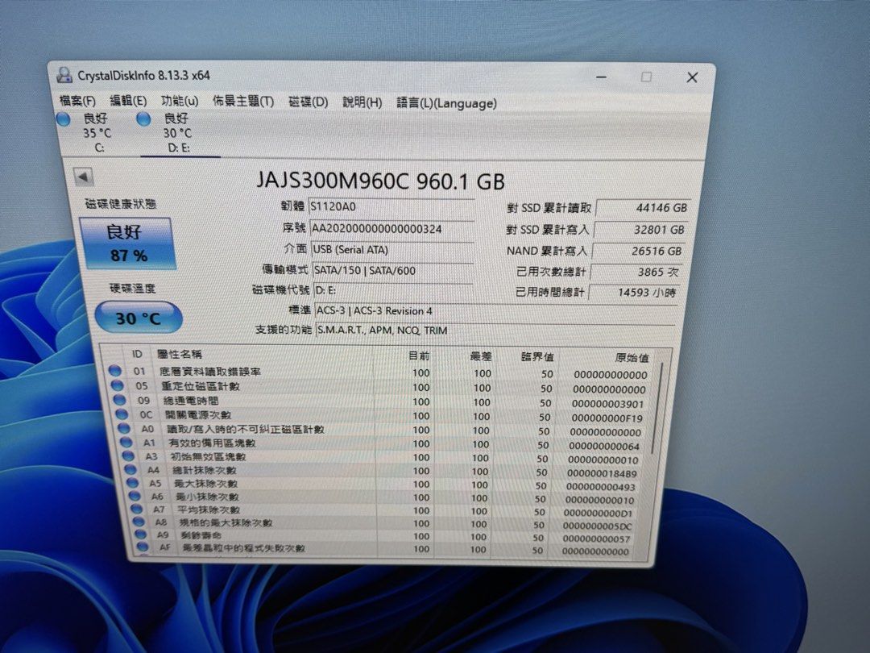Click the status icon of row 0C

(x=122, y=414)
